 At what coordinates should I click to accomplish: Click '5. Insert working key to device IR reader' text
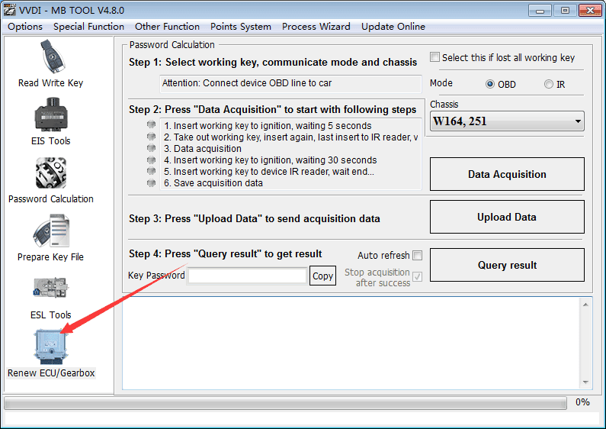pyautogui.click(x=269, y=172)
